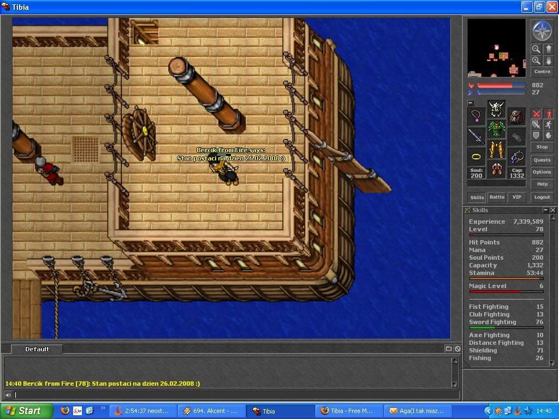Select the gold ring slot
This screenshot has height=419, width=559.
click(x=477, y=157)
